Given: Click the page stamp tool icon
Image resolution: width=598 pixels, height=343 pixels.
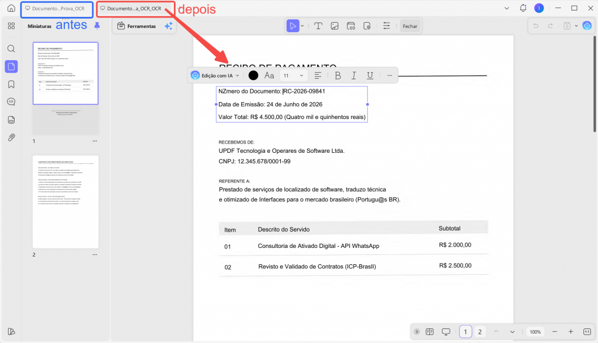Looking at the screenshot, I should 367,26.
